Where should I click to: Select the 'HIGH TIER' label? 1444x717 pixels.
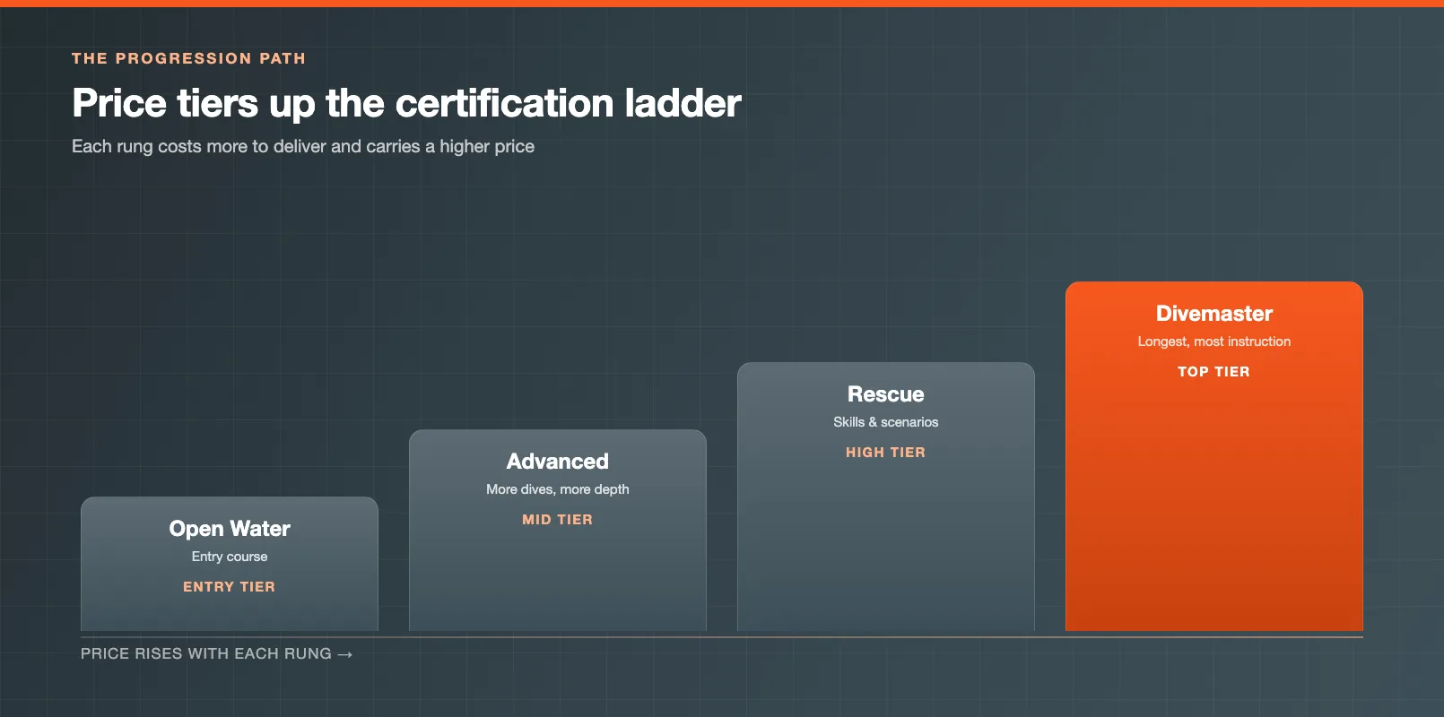point(886,453)
